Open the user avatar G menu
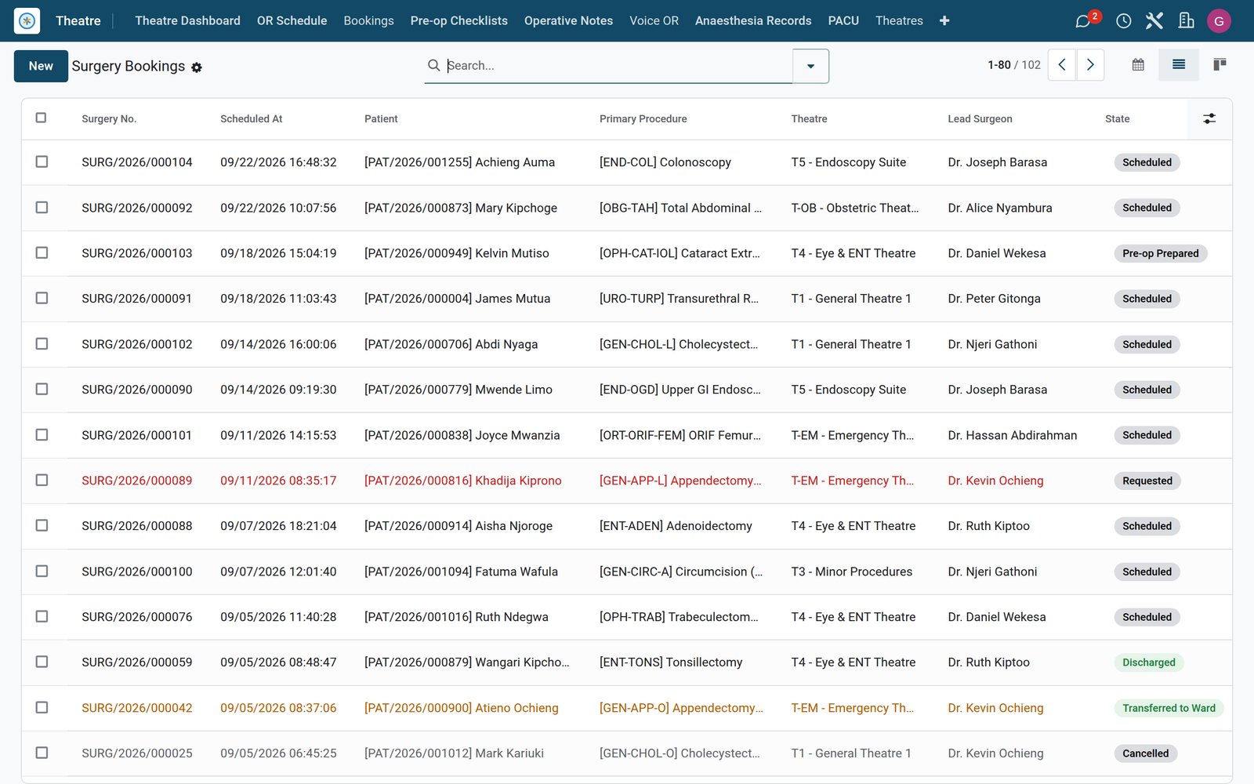This screenshot has height=784, width=1254. click(x=1219, y=21)
